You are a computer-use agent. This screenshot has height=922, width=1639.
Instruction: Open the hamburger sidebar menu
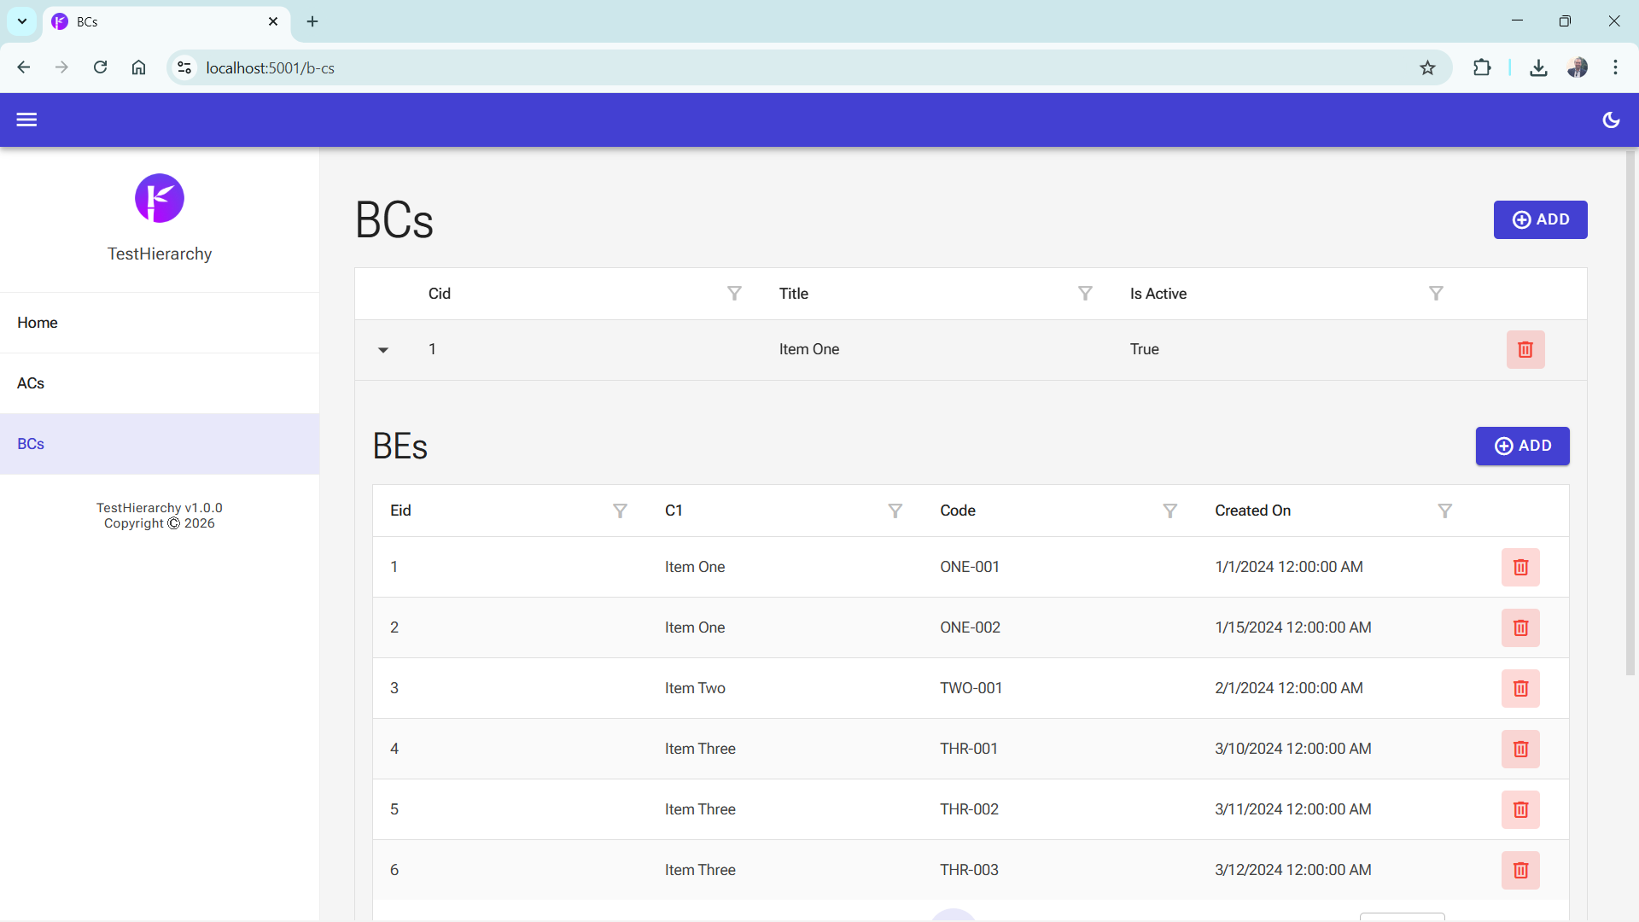tap(26, 120)
